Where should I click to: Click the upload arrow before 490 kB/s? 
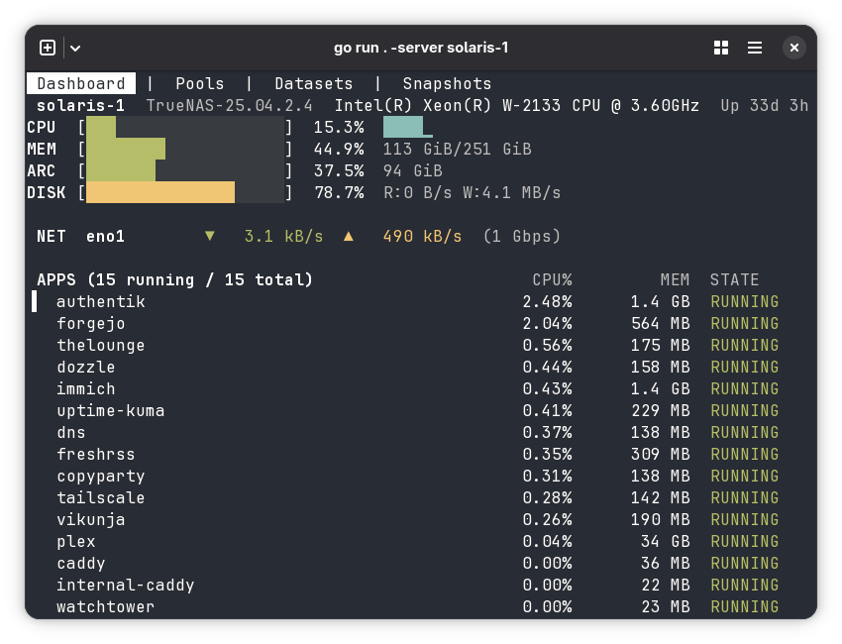click(x=349, y=237)
